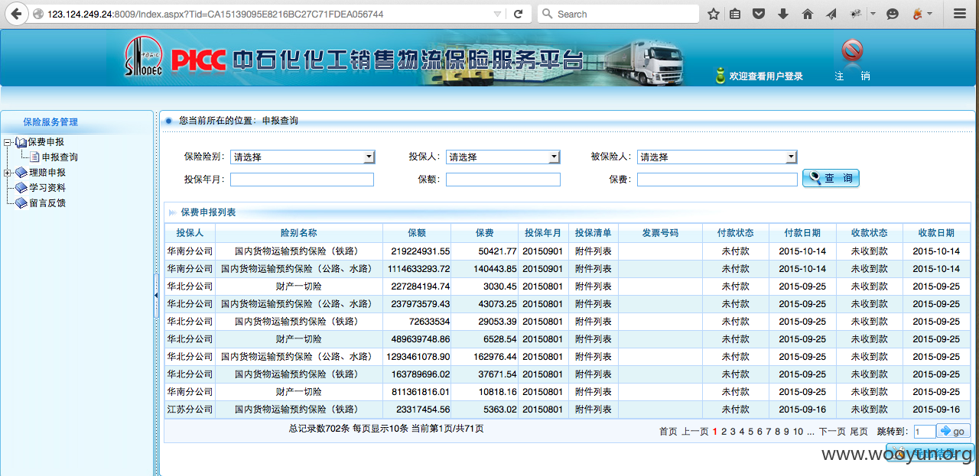The image size is (979, 476).
Task: Go back with the browser back arrow
Action: (x=15, y=14)
